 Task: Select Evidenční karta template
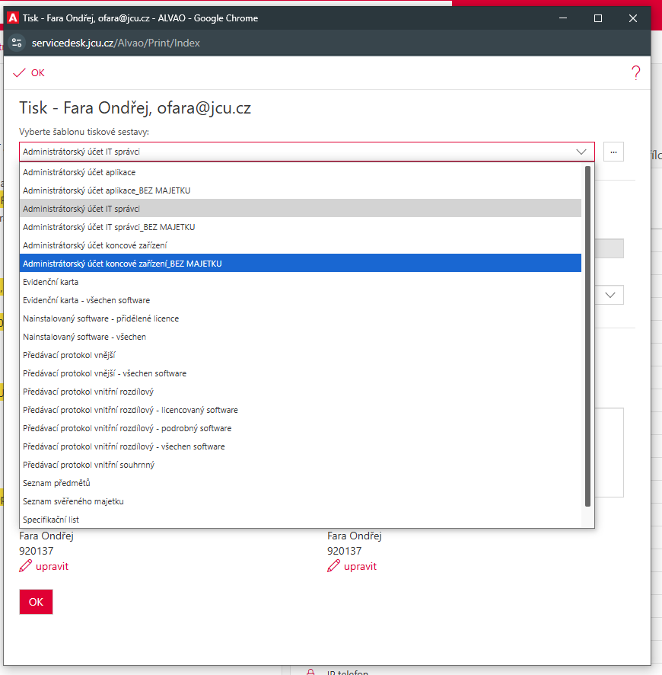coord(50,282)
